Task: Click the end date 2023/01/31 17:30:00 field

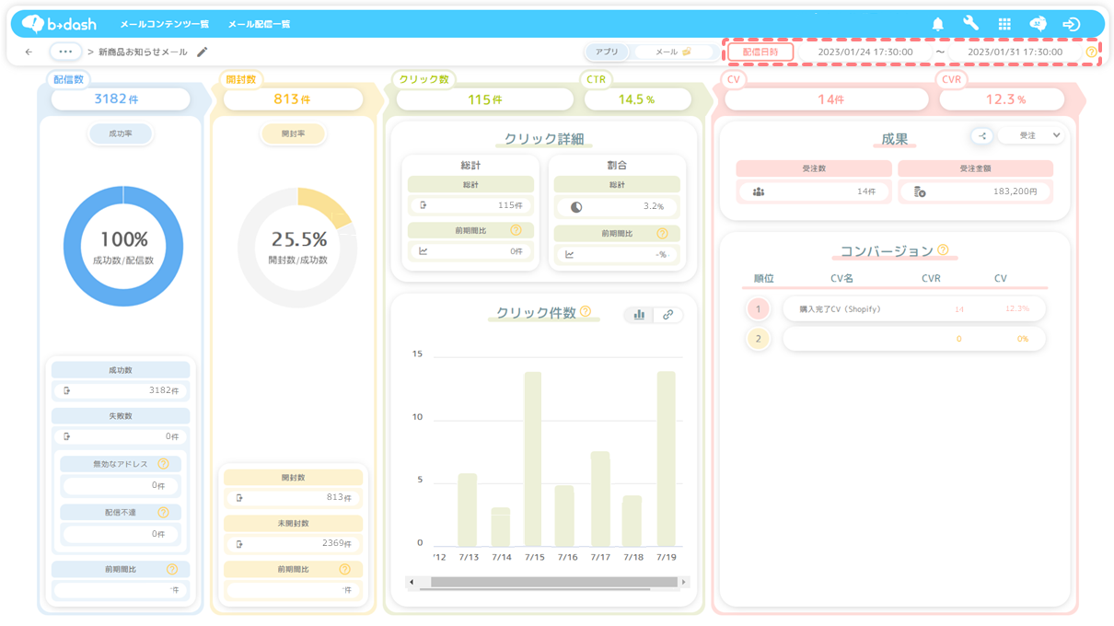Action: [1015, 52]
